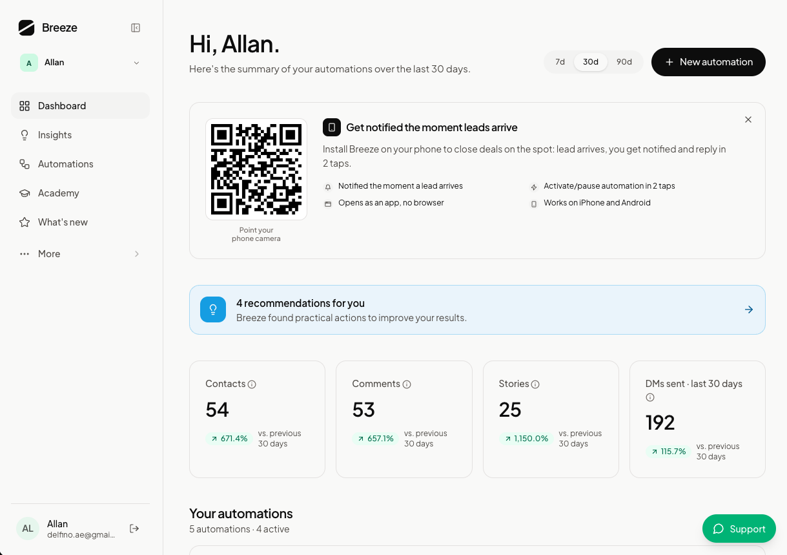Screen dimensions: 787x555
Task: Click the AL avatar in sidebar footer
Action: [x=28, y=529]
